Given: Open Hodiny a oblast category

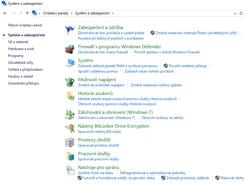Looking at the screenshot, I should coord(20,76).
